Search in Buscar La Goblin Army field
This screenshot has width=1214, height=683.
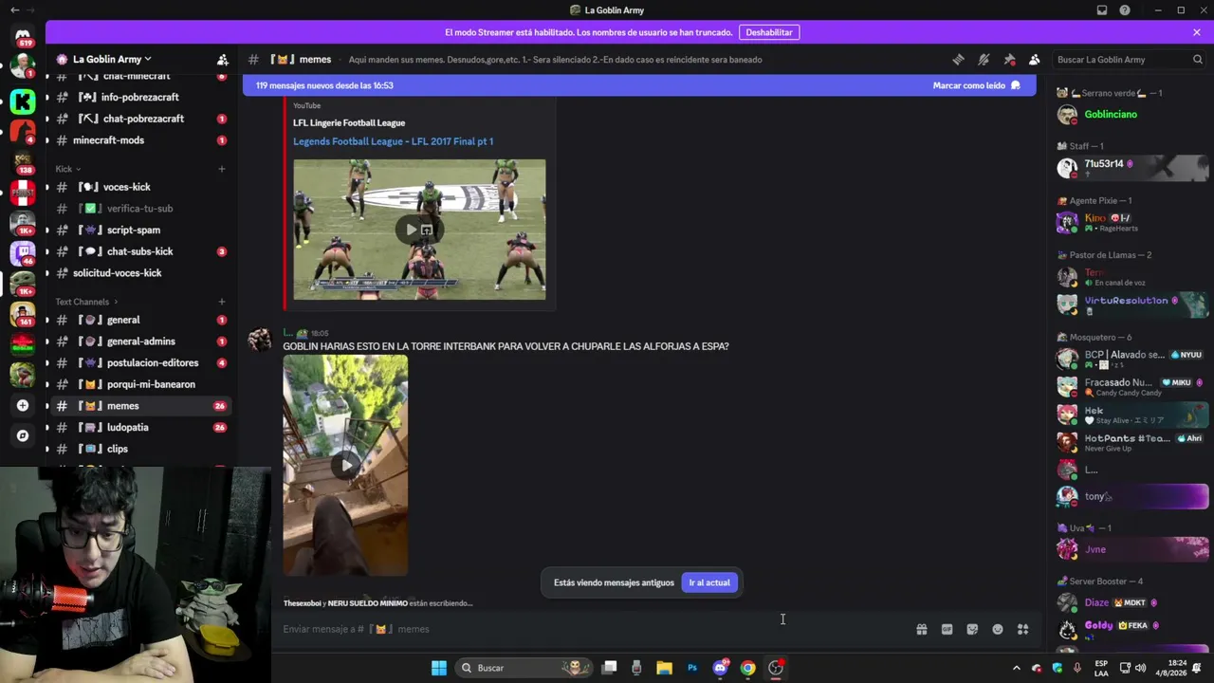[1130, 59]
